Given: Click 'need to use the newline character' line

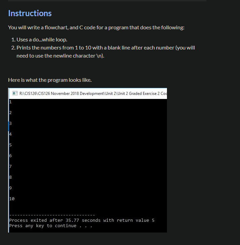Looking at the screenshot, I should click(60, 56).
